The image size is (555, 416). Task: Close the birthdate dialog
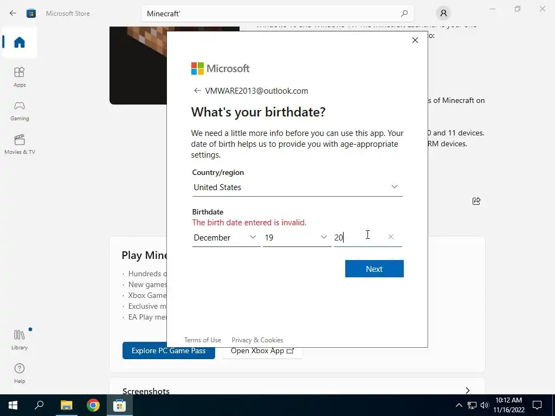415,40
